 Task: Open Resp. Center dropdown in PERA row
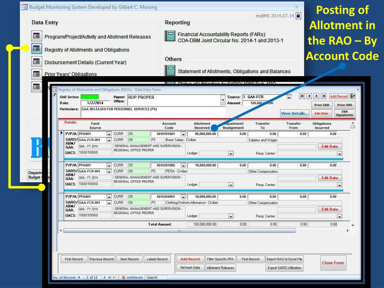(339, 185)
